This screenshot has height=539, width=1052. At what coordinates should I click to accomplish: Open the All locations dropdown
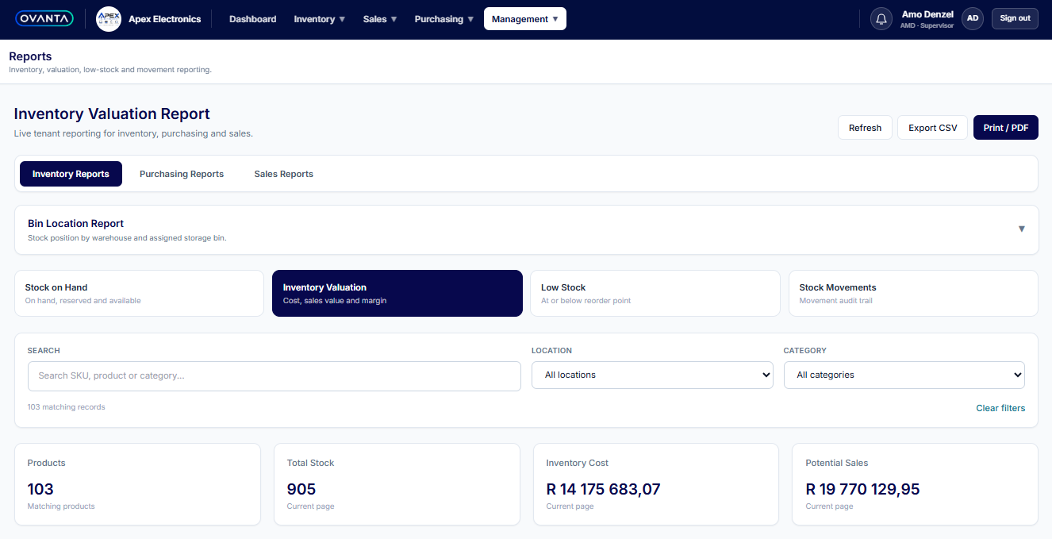pos(652,375)
